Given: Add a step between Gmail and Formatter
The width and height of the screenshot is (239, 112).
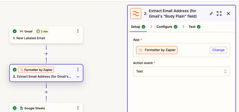Looking at the screenshot, I should 46,54.
